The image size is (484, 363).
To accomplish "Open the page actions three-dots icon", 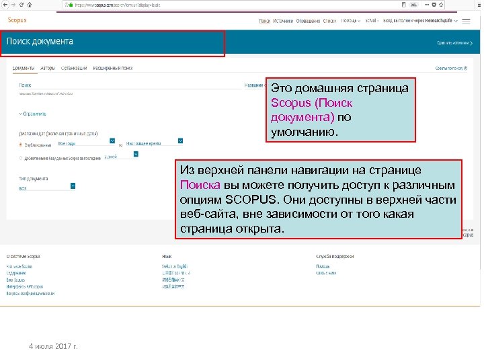I will coord(427,5).
